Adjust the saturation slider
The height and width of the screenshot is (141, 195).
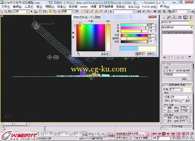pyautogui.click(x=134, y=39)
